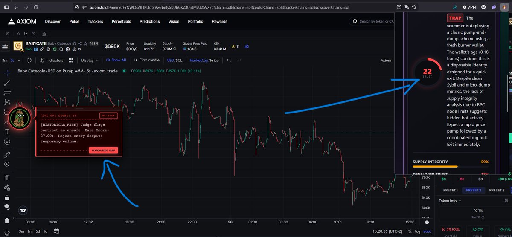
Task: Click the ACKNOWLEDGE DUMP button
Action: pyautogui.click(x=104, y=150)
